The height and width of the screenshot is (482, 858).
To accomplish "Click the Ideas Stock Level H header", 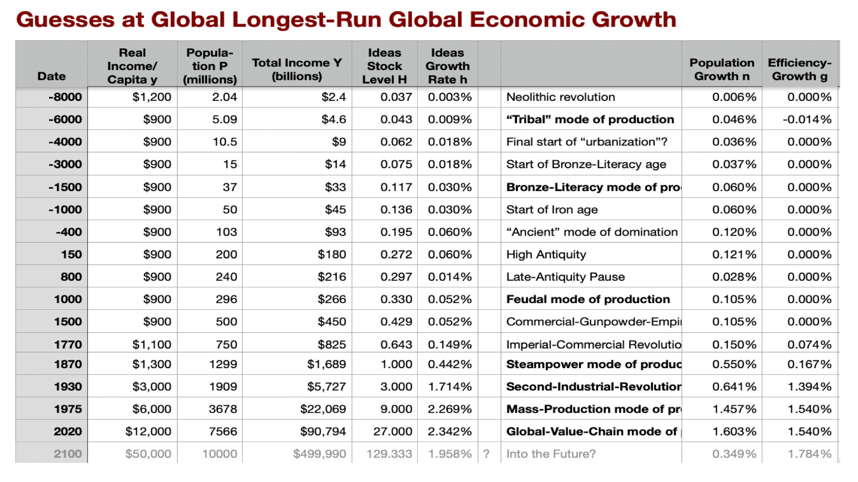I will click(x=384, y=66).
